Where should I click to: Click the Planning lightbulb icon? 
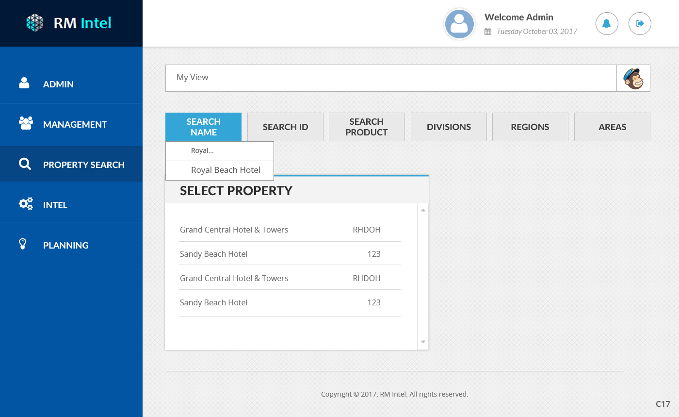pos(22,244)
